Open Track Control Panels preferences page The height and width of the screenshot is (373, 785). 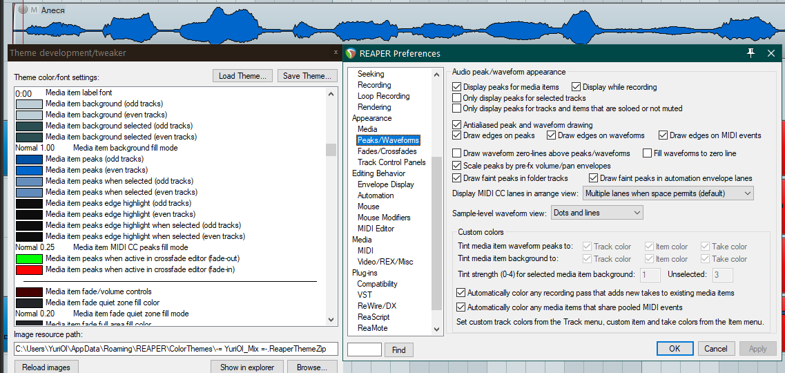(x=391, y=162)
